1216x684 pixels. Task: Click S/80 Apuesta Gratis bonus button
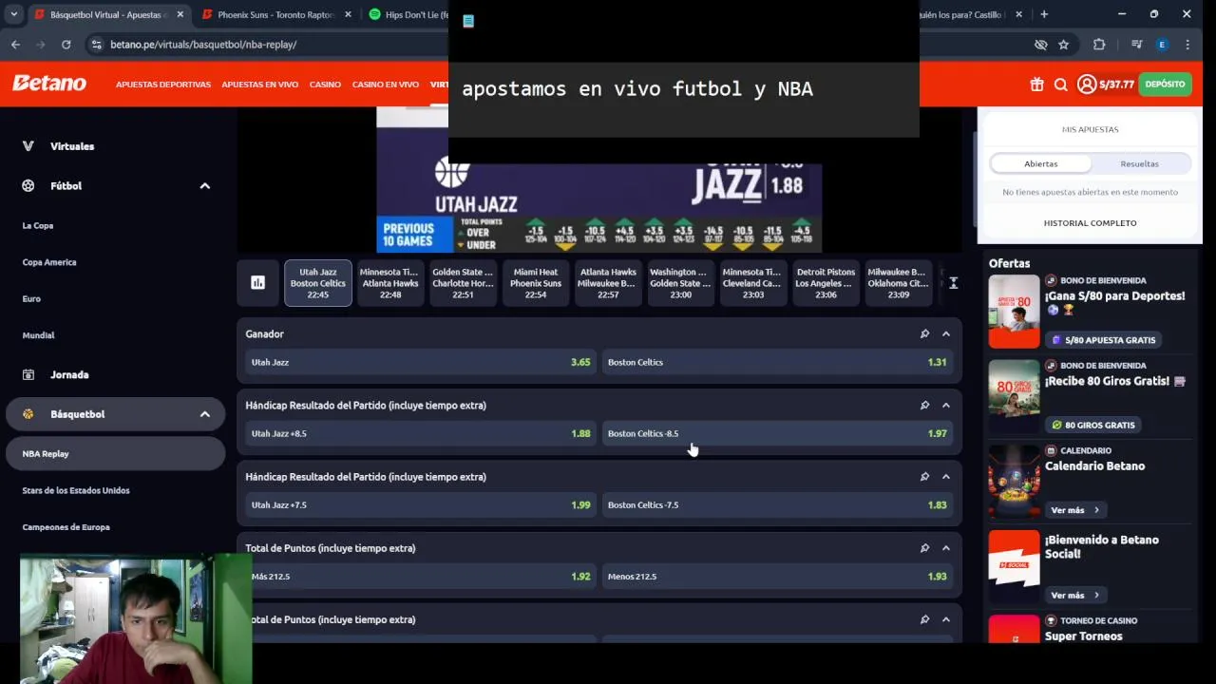(x=1102, y=340)
